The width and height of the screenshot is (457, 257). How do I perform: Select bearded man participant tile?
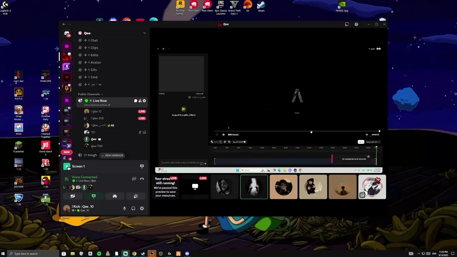coord(225,187)
